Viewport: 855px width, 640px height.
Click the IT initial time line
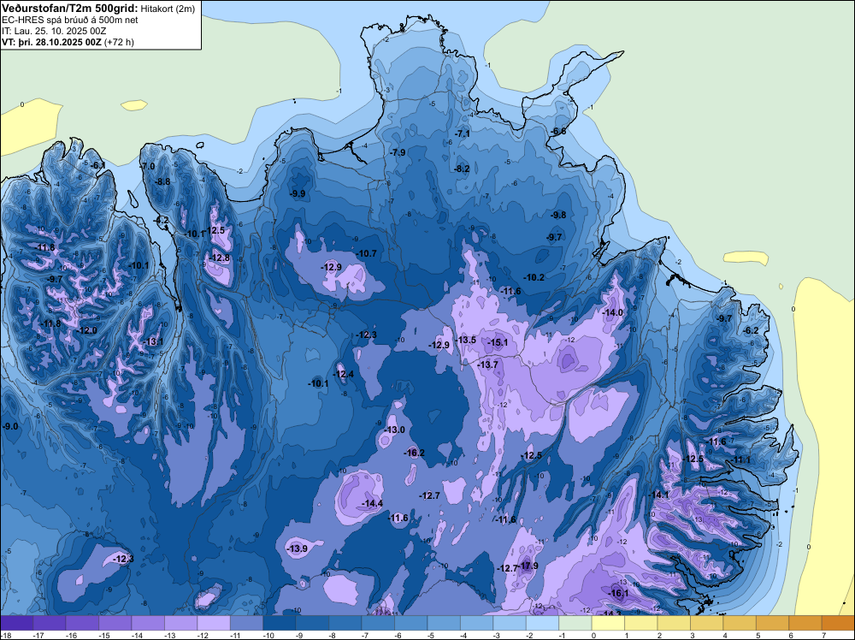pyautogui.click(x=54, y=31)
